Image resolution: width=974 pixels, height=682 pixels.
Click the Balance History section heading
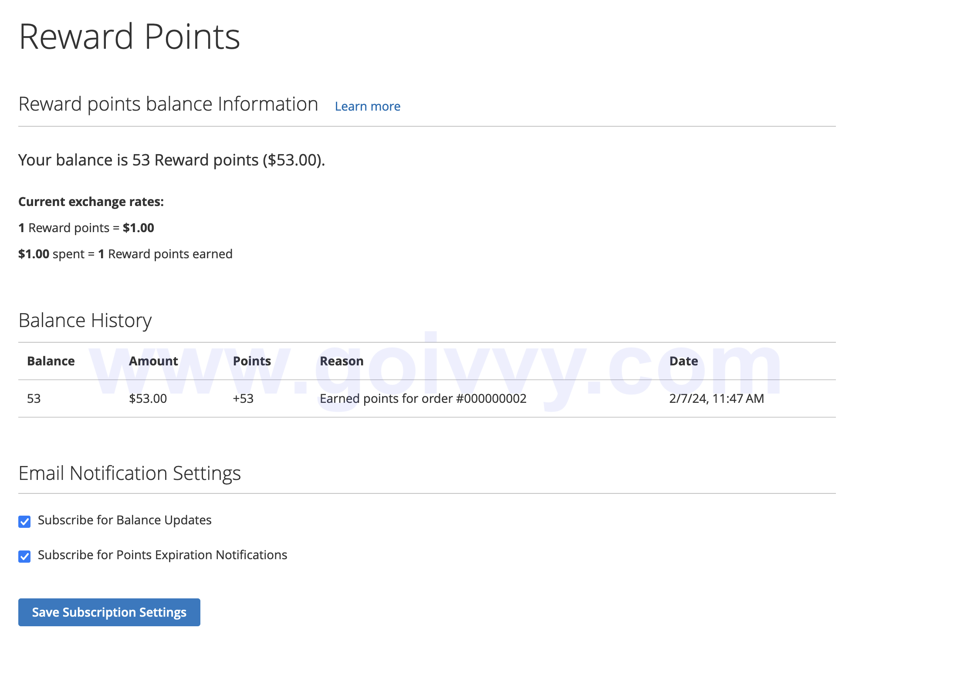85,320
